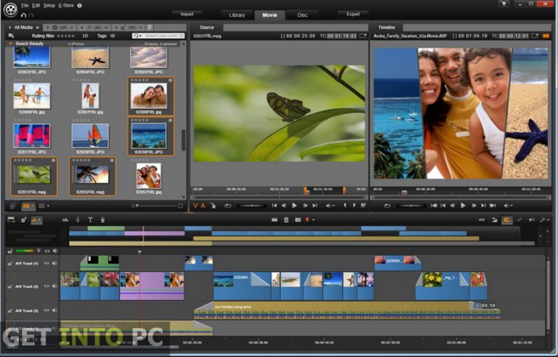Screen dimensions: 558x357
Task: Jump to end in Timeline player
Action: pyautogui.click(x=493, y=206)
